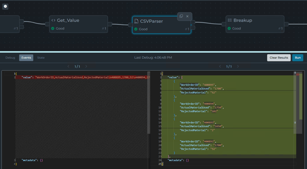
Task: Click the "value": [ line in the output pane
Action: pyautogui.click(x=175, y=77)
